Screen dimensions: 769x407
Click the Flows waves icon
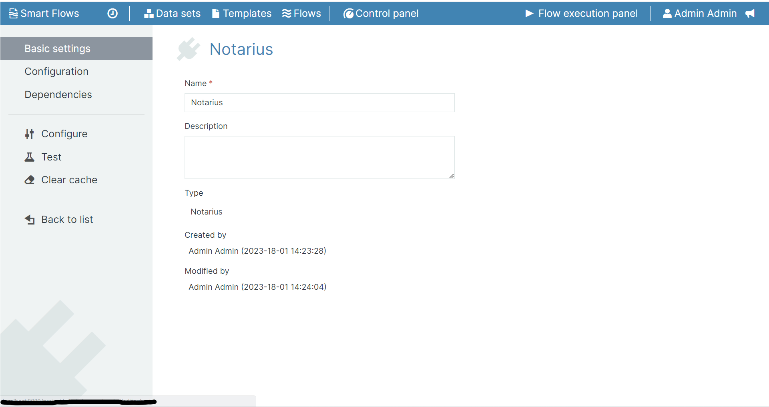tap(287, 14)
